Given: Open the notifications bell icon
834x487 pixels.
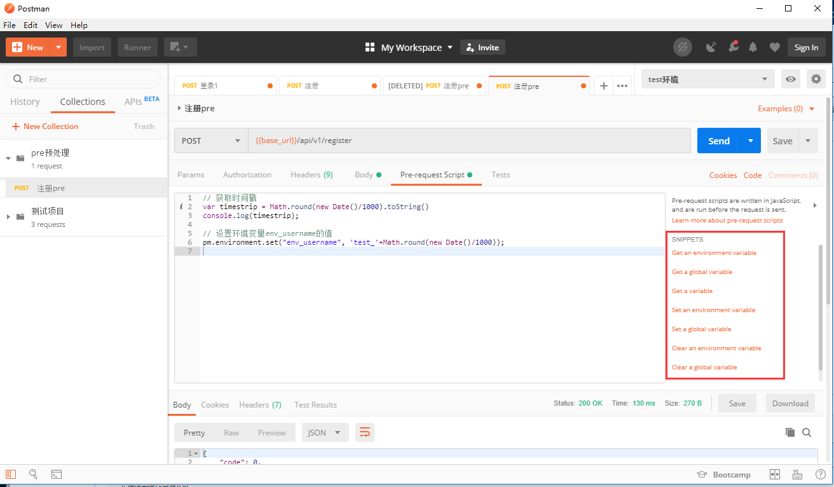Looking at the screenshot, I should tap(753, 47).
